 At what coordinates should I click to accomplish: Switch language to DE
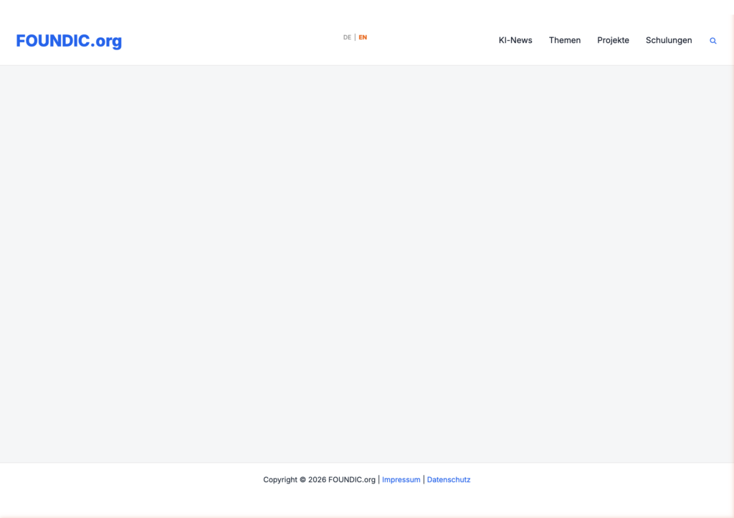point(347,37)
